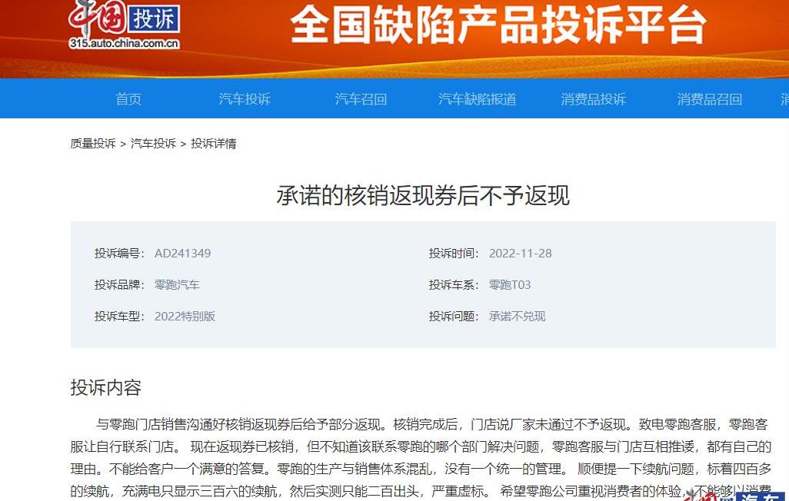Follow the 汽车投诉 breadcrumb link

coord(154,144)
